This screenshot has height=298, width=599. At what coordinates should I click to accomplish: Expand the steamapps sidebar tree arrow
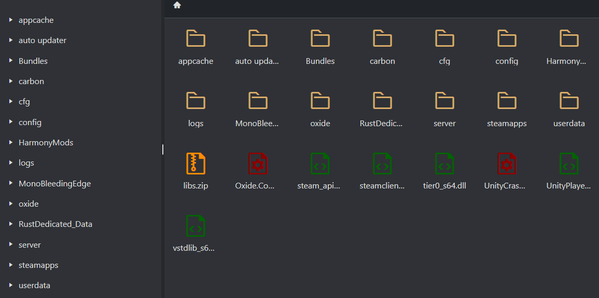[11, 265]
